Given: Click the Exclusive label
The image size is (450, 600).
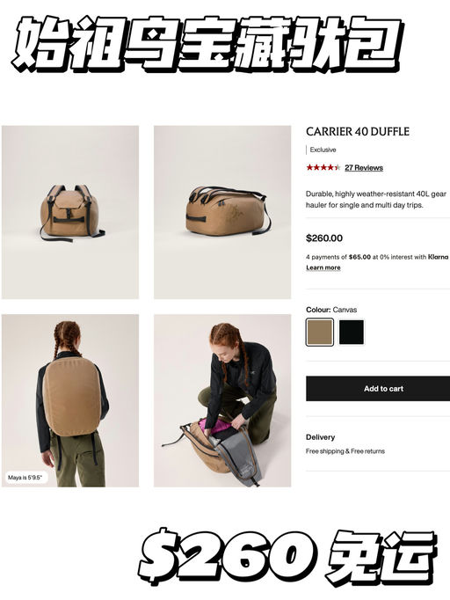Looking at the screenshot, I should click(323, 150).
